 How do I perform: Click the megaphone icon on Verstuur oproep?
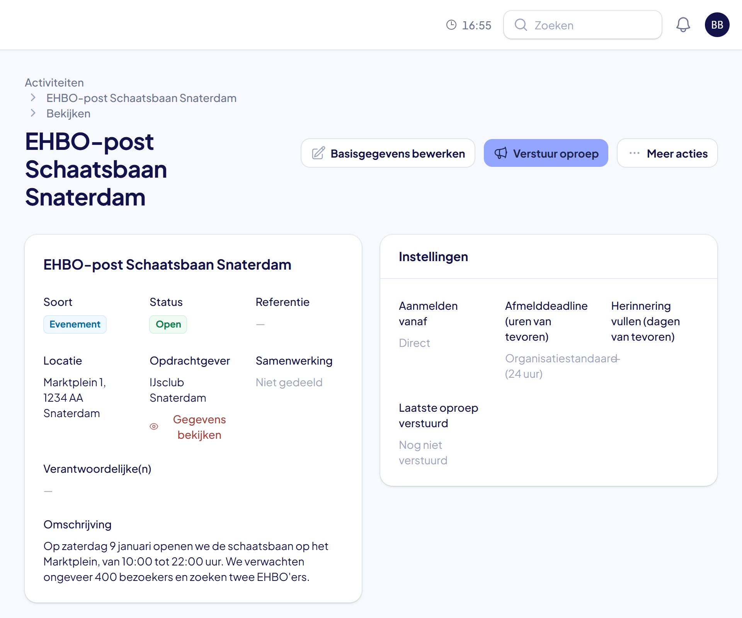pos(501,153)
